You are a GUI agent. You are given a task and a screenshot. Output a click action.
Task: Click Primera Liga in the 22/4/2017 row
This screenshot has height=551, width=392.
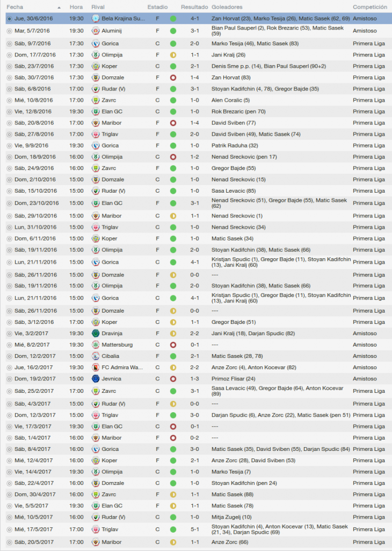coord(369,483)
